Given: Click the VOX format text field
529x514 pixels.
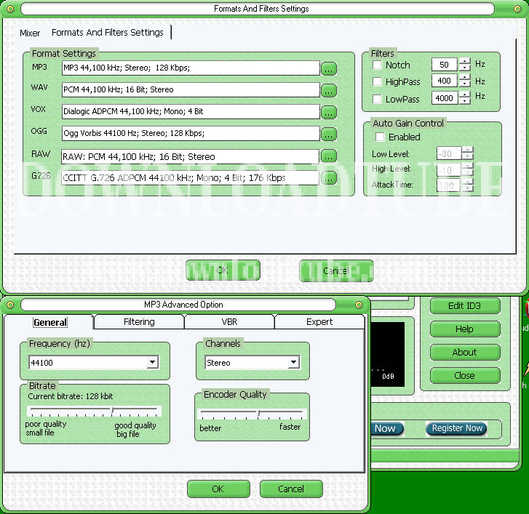Looking at the screenshot, I should click(191, 111).
